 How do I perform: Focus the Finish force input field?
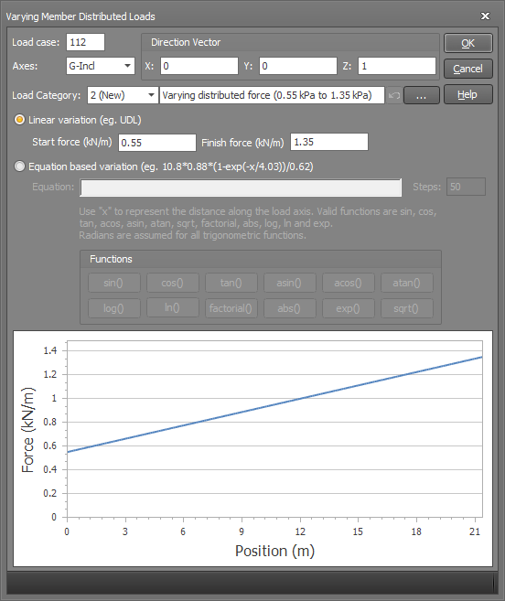329,142
